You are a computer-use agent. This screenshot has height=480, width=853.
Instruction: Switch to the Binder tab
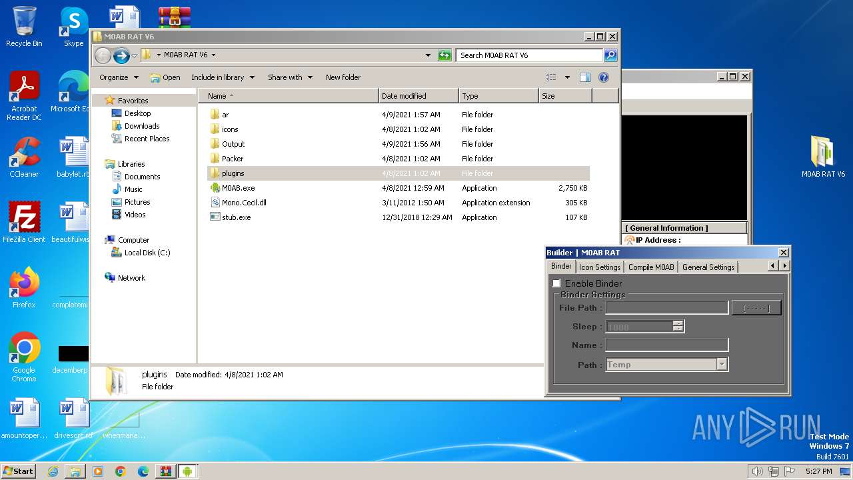point(561,266)
